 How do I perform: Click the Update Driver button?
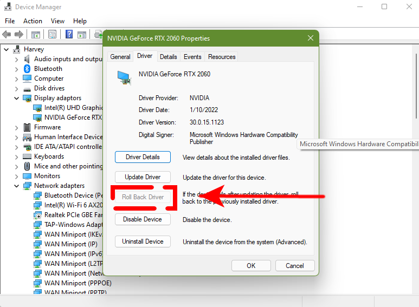143,177
